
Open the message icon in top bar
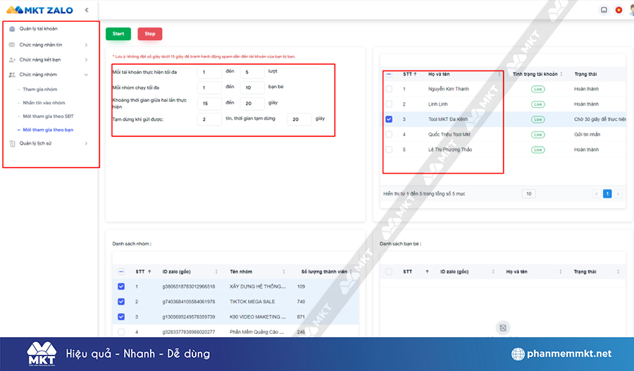604,10
